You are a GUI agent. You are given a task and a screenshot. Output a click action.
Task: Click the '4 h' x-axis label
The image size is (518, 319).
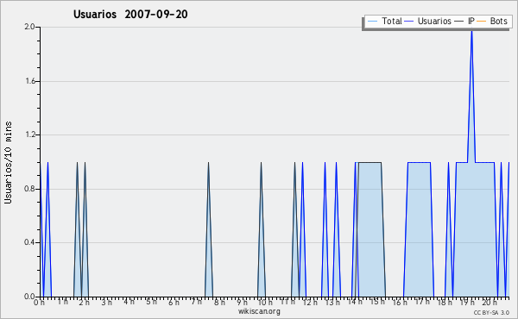(129, 302)
